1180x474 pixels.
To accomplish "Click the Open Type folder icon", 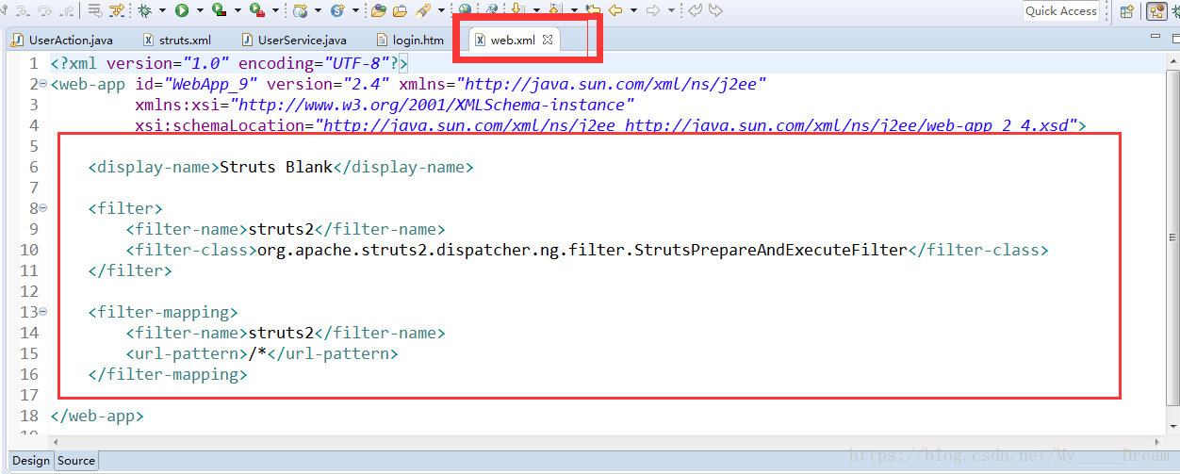I will 378,10.
